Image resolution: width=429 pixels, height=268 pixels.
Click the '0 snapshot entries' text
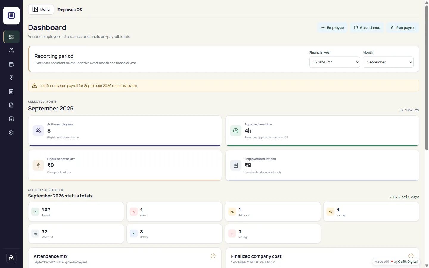point(59,172)
